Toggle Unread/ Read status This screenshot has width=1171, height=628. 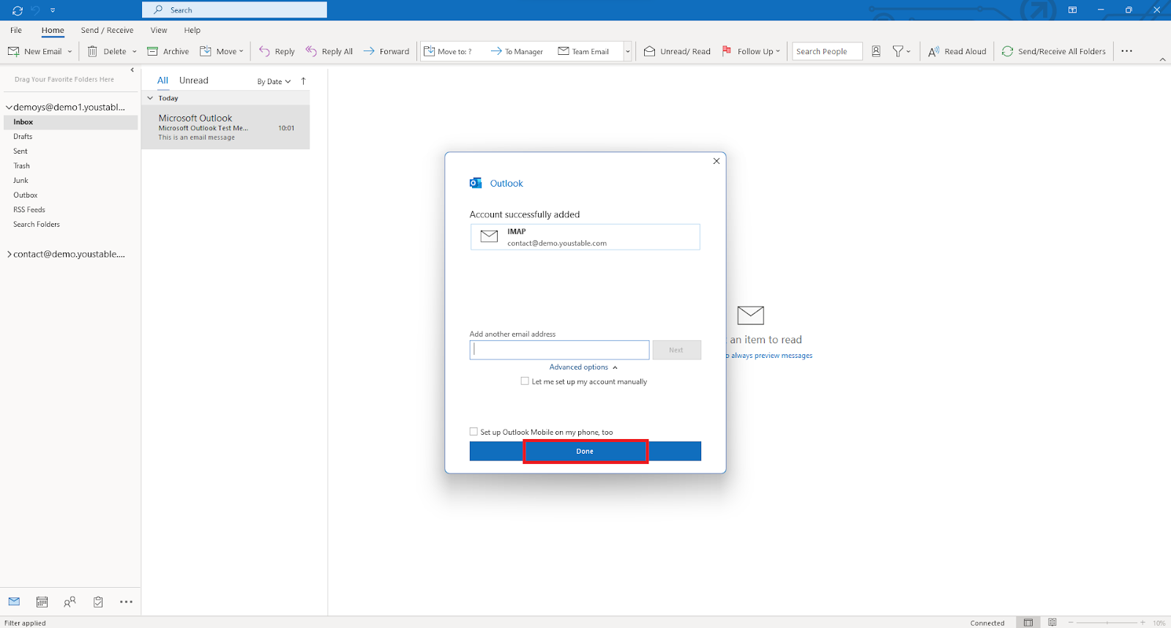point(677,51)
